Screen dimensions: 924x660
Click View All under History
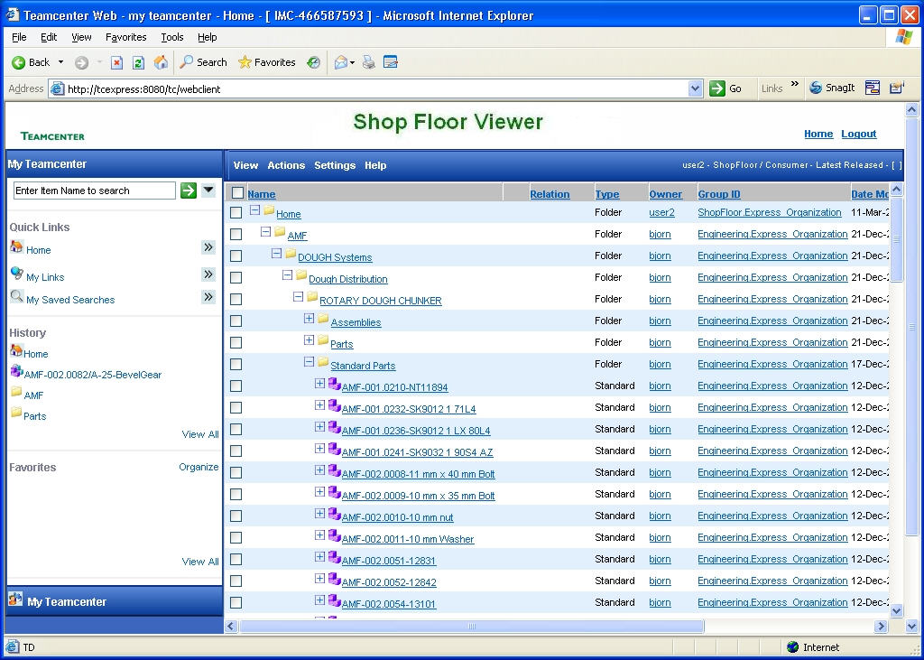coord(200,434)
